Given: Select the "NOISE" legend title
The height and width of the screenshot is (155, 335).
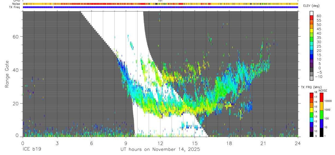Looking at the screenshot, I should tap(323, 90).
